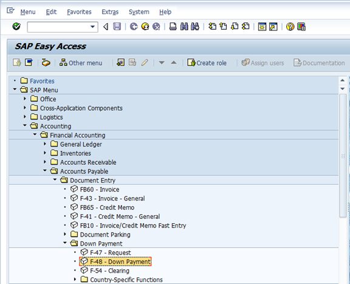Select F-41 - Credit Memo - General
350x284 pixels.
click(x=120, y=216)
